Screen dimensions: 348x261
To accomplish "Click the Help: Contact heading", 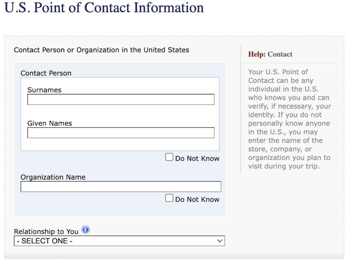I will [x=270, y=54].
